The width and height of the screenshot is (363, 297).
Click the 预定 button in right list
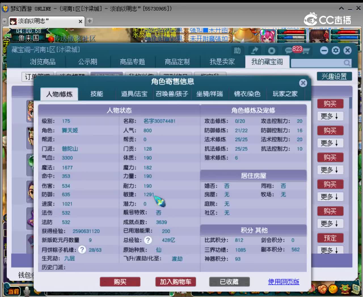coord(330,238)
